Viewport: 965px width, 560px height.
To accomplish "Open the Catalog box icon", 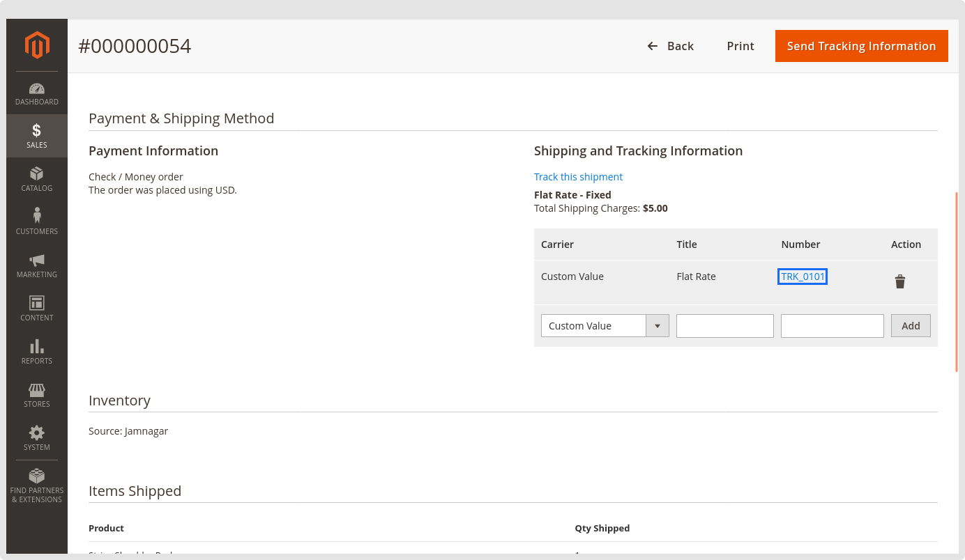I will tap(37, 174).
